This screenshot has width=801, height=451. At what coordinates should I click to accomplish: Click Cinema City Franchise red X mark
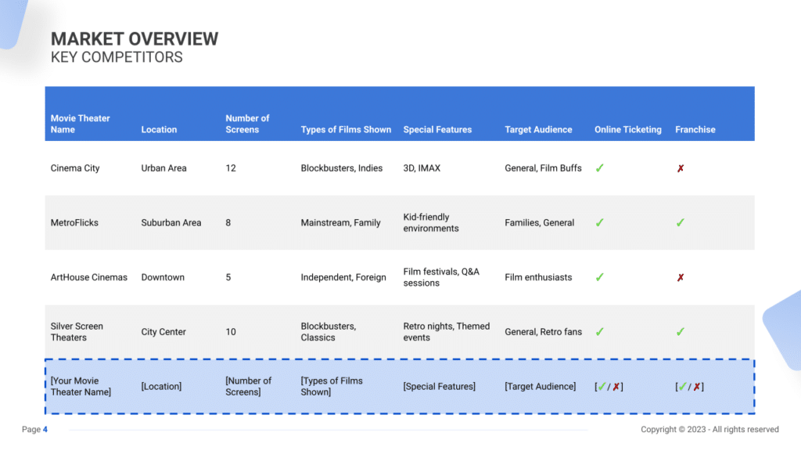(x=681, y=168)
